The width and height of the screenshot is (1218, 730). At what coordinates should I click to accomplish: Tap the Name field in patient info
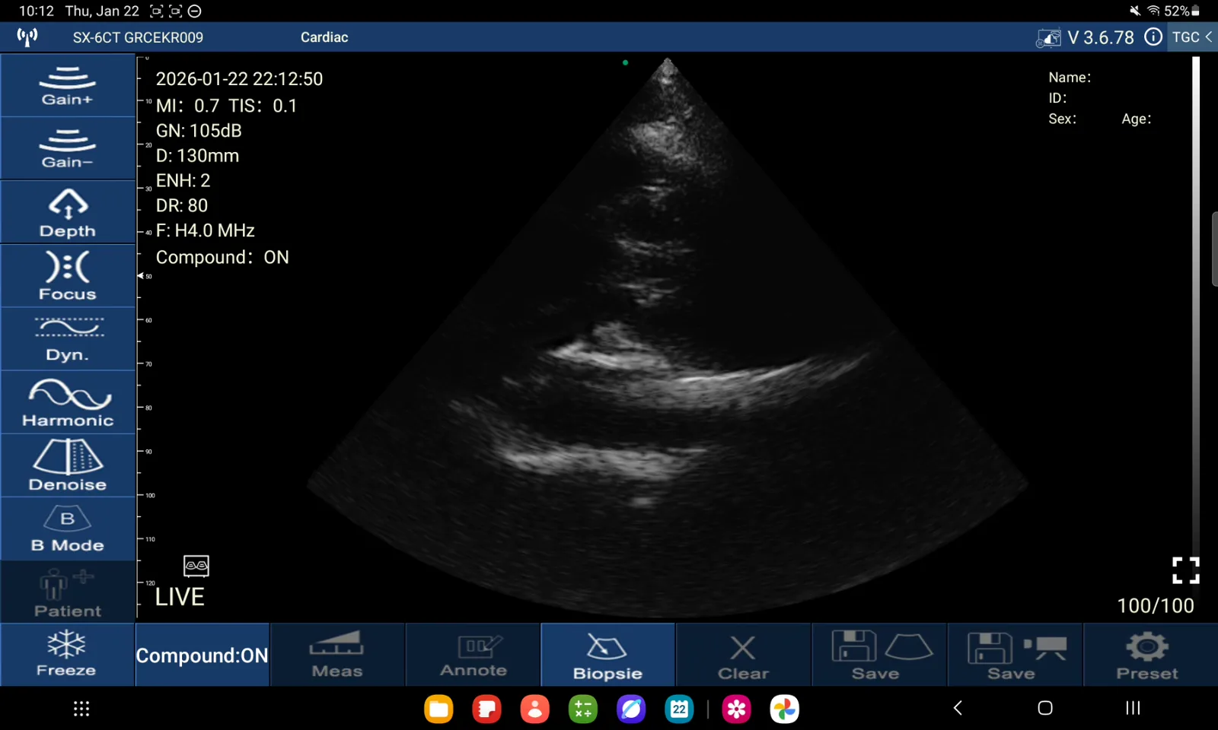(x=1070, y=78)
